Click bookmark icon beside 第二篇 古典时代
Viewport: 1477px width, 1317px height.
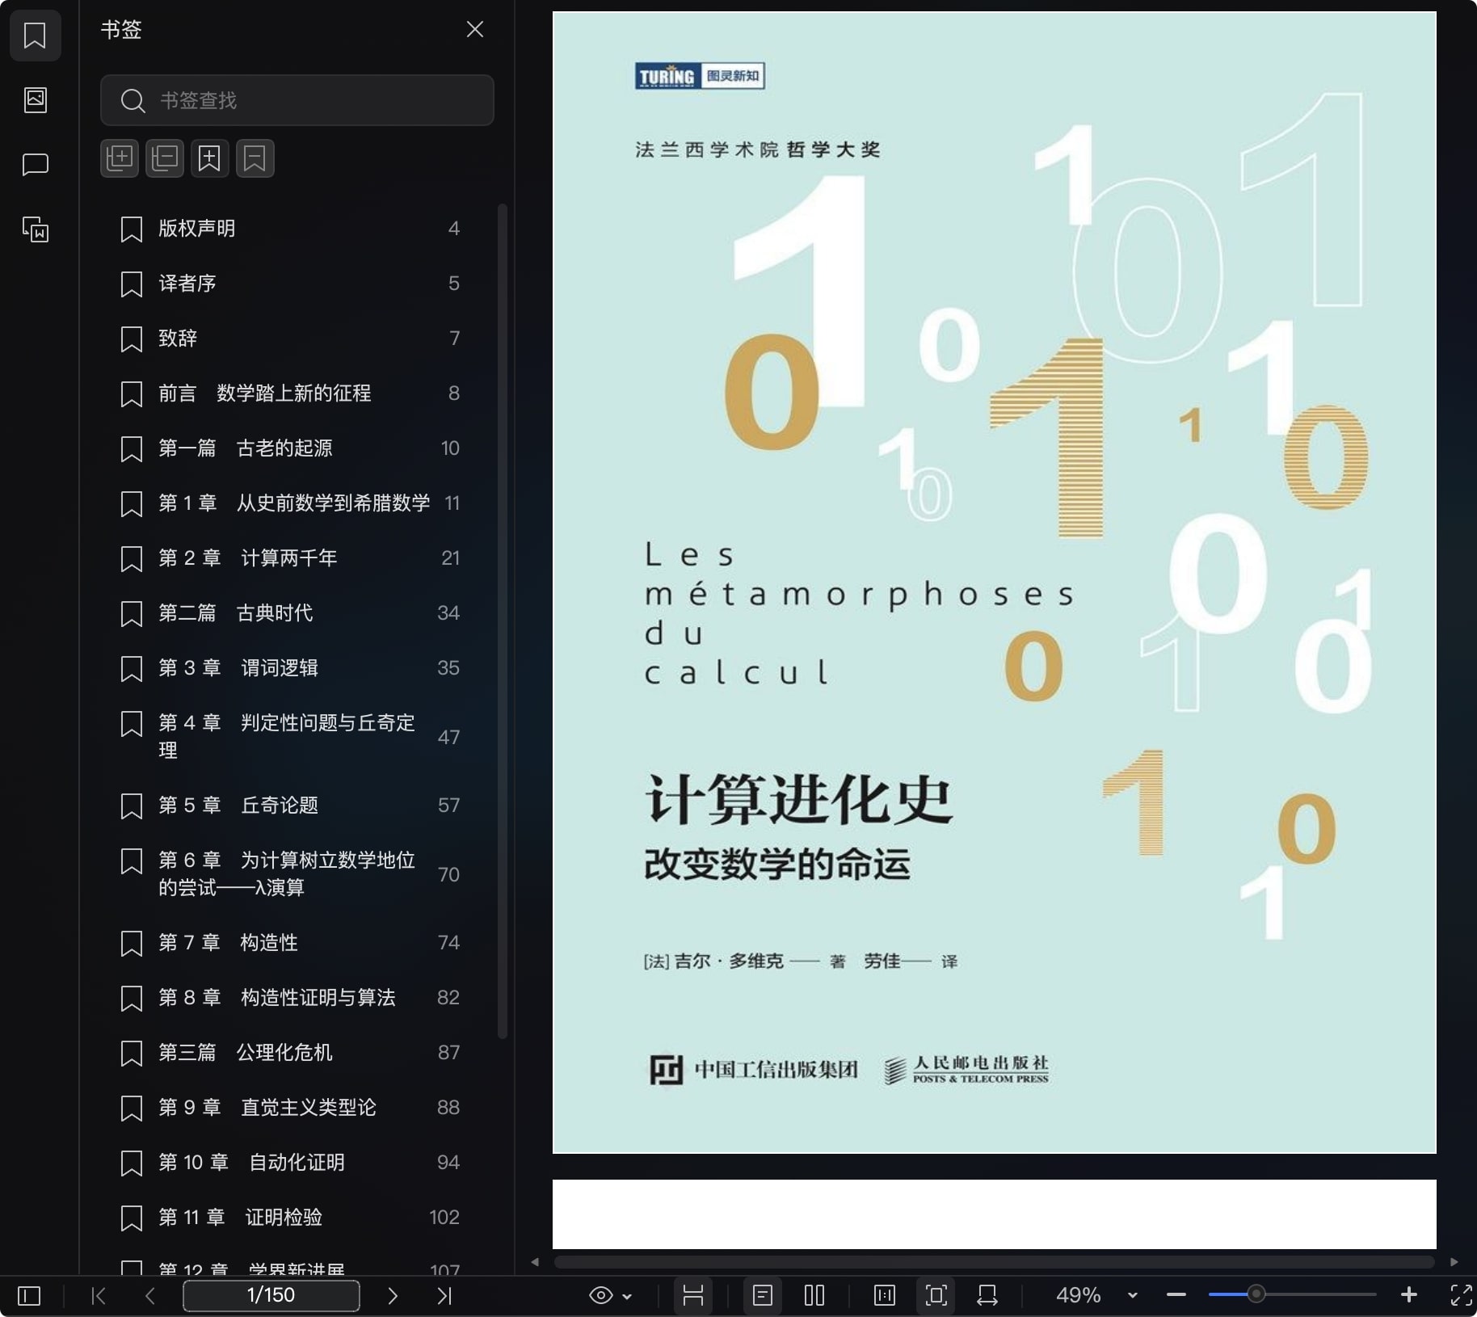pos(132,614)
